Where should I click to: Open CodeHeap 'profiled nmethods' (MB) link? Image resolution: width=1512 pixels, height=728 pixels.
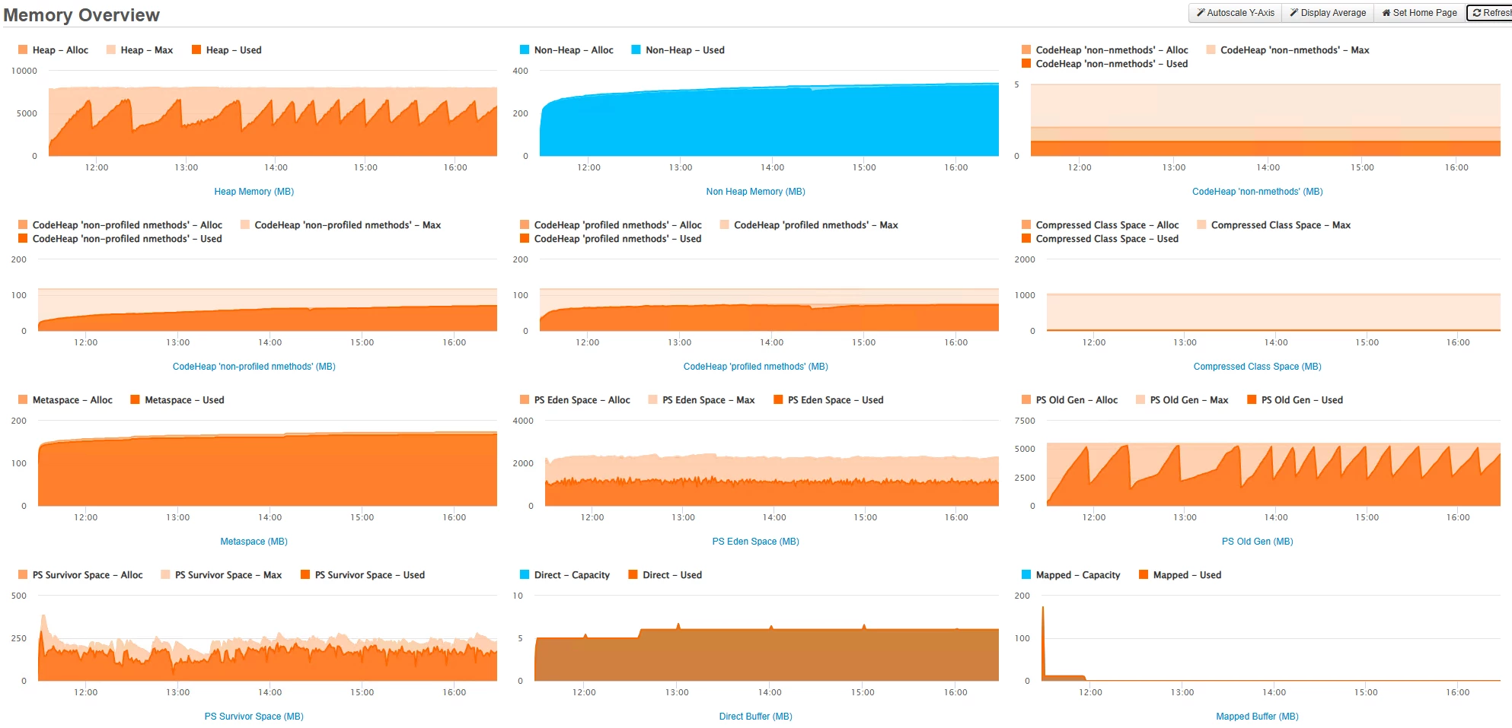coord(755,367)
